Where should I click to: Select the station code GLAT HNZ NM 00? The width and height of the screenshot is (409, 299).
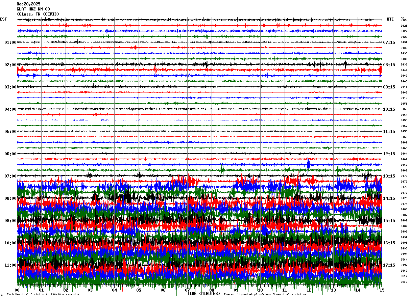coord(33,9)
